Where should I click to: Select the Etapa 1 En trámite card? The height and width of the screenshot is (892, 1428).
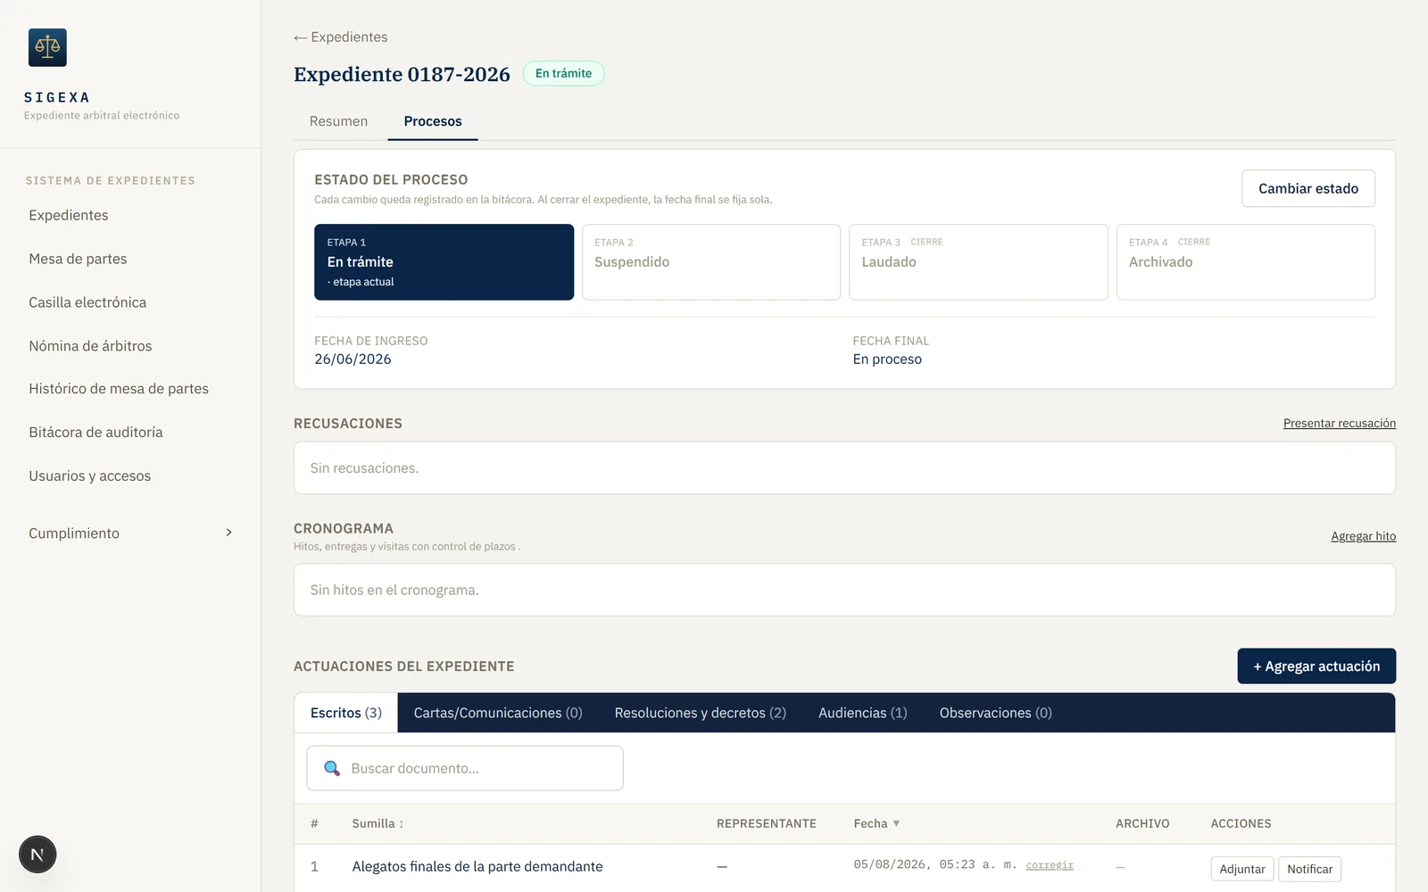coord(444,262)
